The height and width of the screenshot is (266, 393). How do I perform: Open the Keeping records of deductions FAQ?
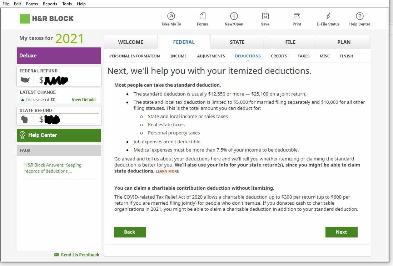[x=53, y=168]
